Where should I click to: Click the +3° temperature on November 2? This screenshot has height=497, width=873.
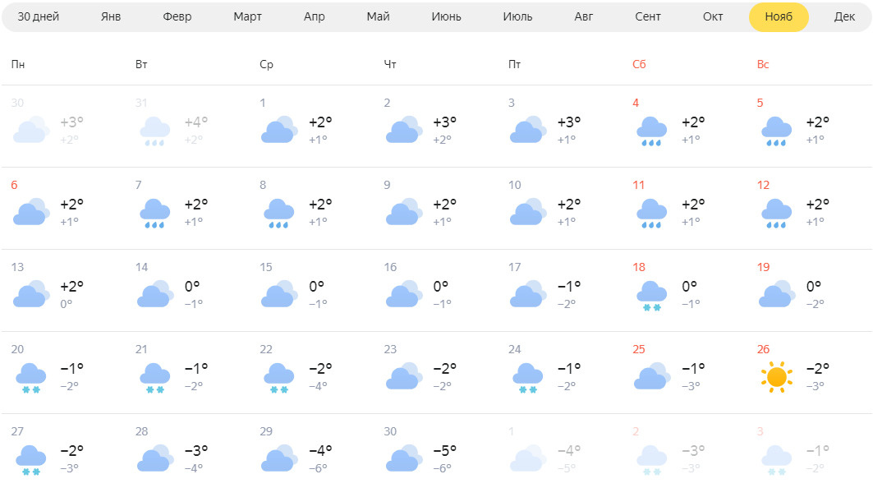point(445,122)
